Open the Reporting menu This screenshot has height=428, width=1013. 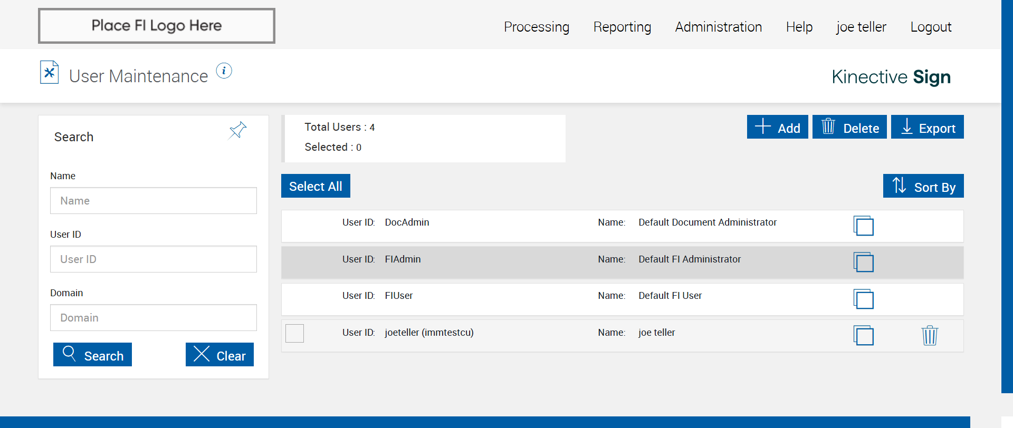622,27
